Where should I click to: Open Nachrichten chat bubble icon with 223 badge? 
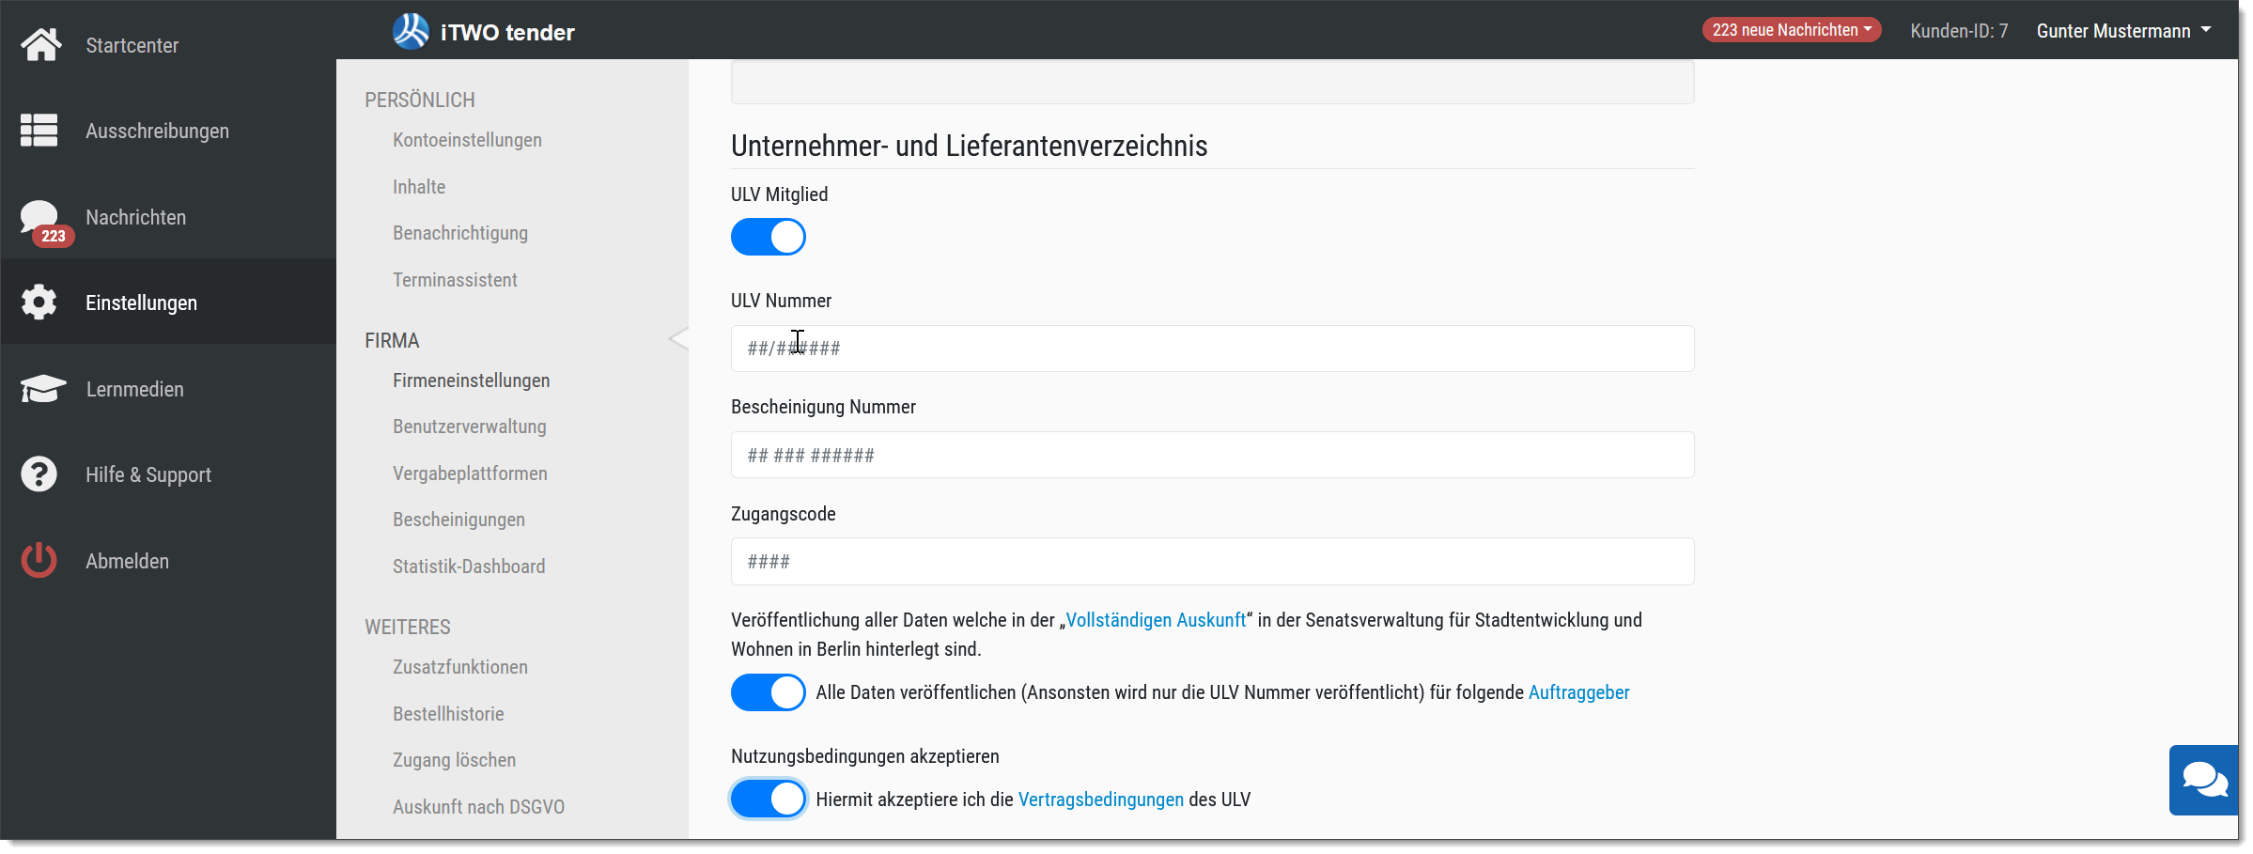click(x=43, y=222)
